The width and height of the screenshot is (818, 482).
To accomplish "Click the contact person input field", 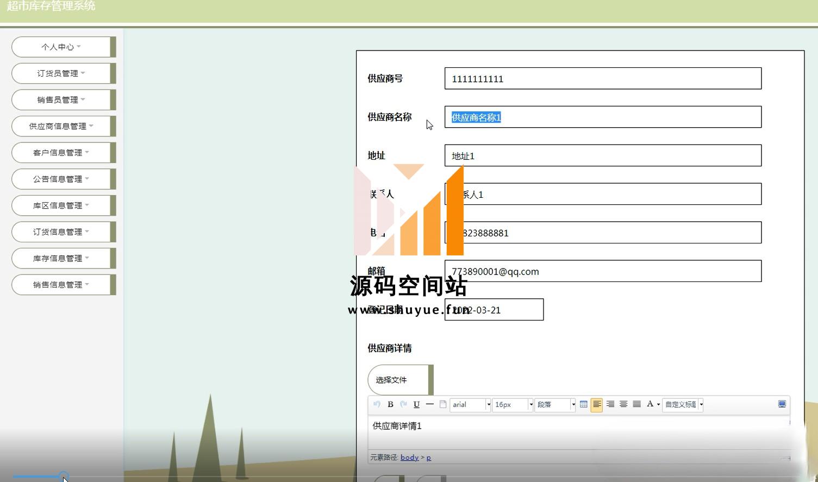I will [x=603, y=194].
